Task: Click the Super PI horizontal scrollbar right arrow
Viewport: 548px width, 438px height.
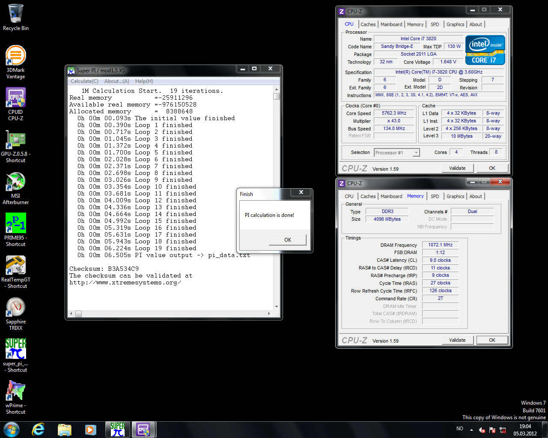Action: [269, 314]
